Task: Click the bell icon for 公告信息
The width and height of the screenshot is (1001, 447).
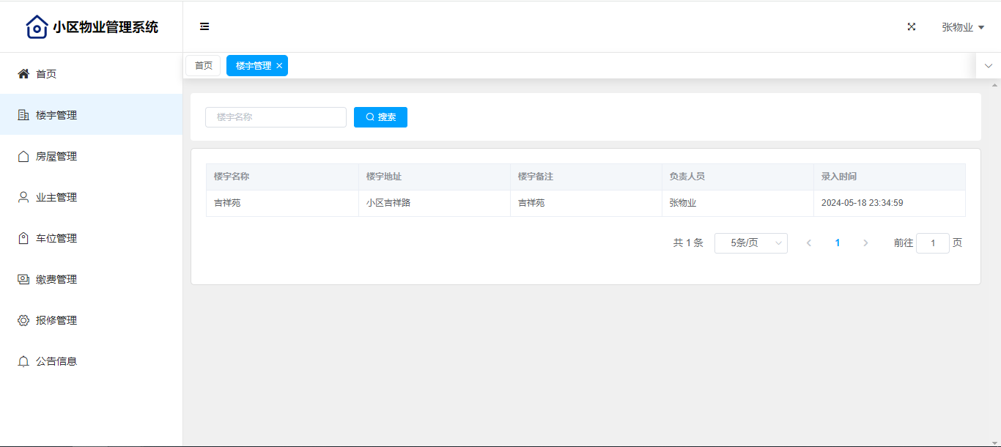Action: click(x=23, y=361)
